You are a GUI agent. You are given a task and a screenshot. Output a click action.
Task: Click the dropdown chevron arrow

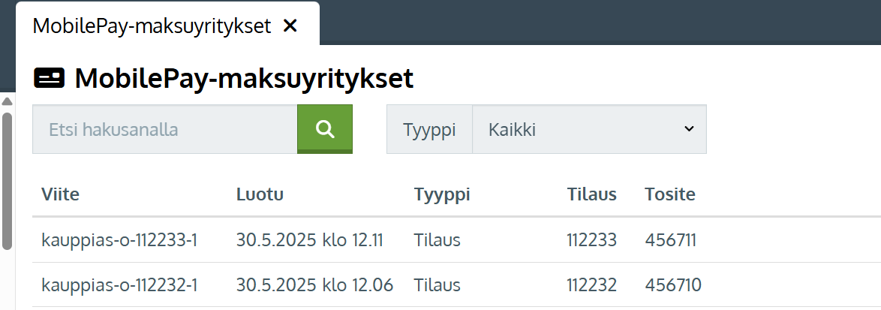point(689,129)
